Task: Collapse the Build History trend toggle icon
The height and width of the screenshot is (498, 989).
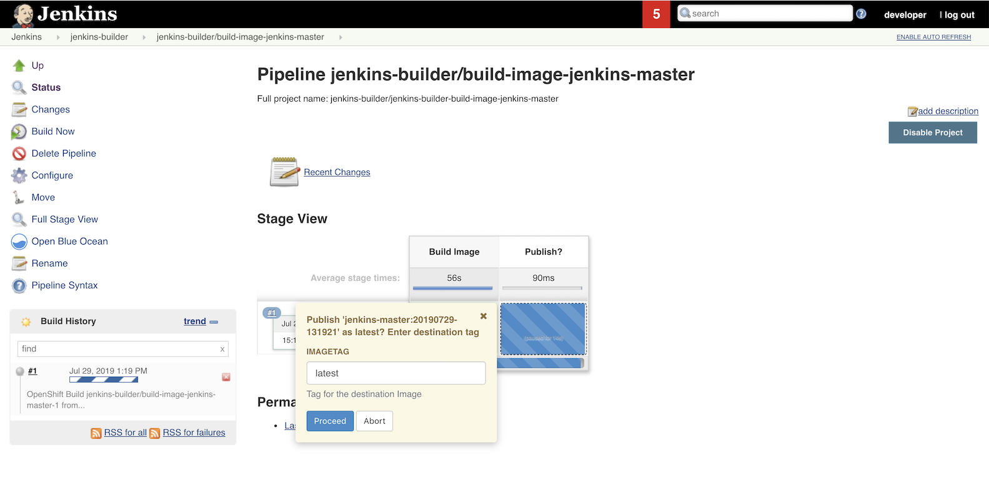Action: (214, 322)
